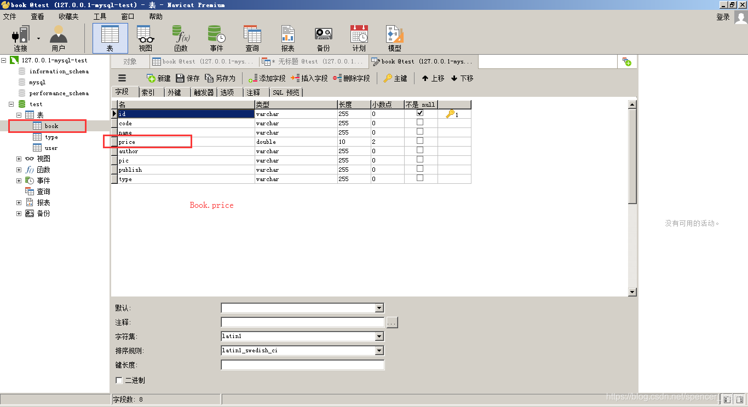Viewport: 748px width, 407px height.
Task: Click Insert Field (插入字段) button
Action: pyautogui.click(x=309, y=78)
